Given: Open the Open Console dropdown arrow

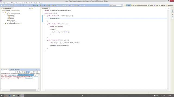Looking at the screenshot, I should [39, 72].
